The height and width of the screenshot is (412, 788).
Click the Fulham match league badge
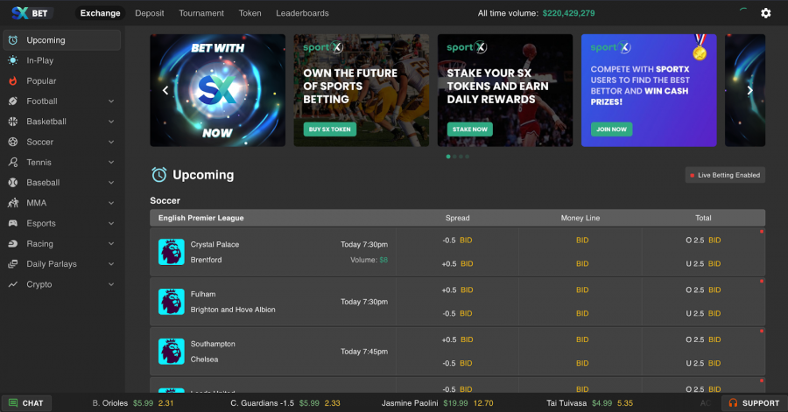[x=172, y=302]
